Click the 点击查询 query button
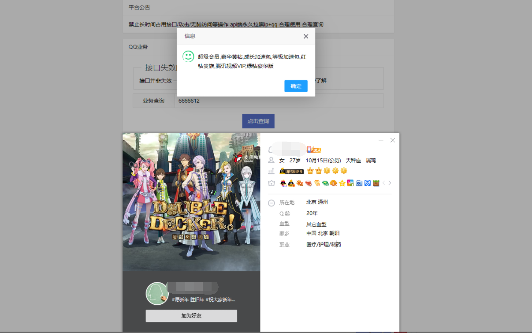532x333 pixels. 258,121
